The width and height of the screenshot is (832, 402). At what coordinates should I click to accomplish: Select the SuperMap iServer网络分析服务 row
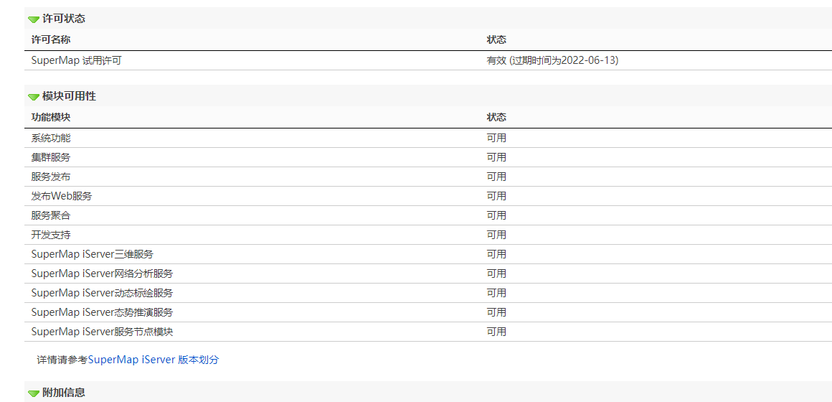[428, 274]
